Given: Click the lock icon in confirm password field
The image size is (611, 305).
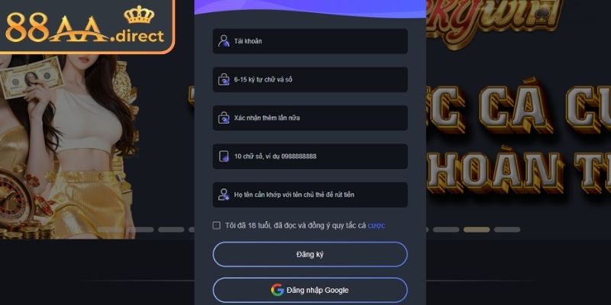Looking at the screenshot, I should (224, 117).
